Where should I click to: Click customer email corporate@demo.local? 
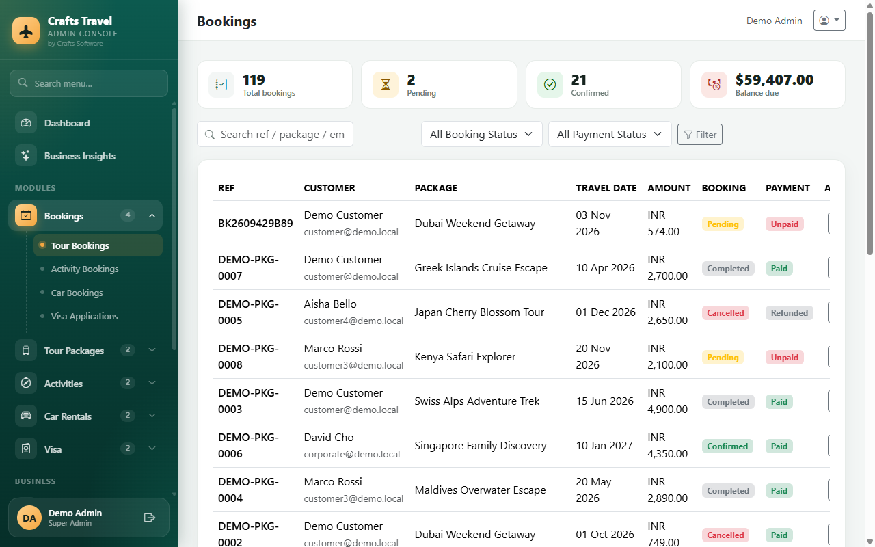[x=352, y=454]
